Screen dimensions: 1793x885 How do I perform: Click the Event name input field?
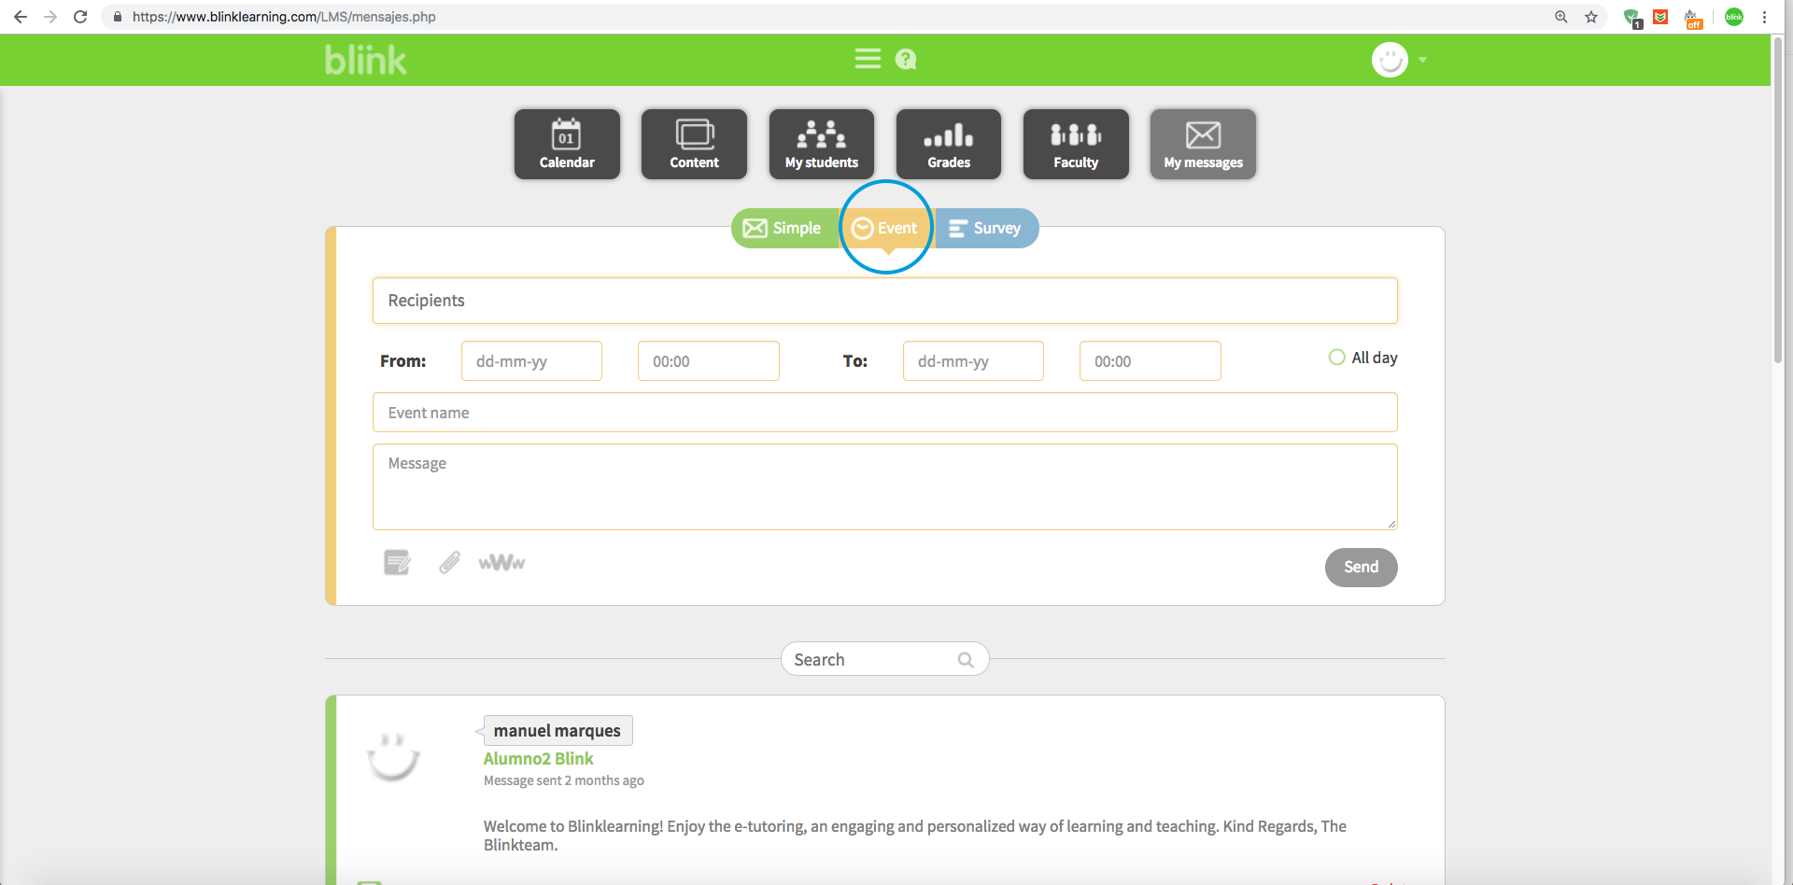(x=884, y=413)
